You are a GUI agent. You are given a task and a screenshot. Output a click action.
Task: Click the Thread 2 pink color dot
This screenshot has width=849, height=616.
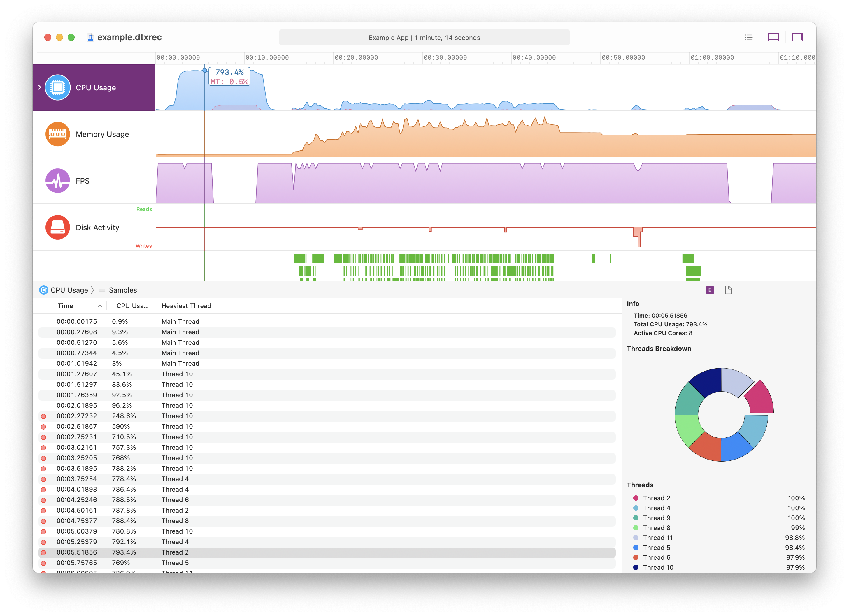(636, 498)
